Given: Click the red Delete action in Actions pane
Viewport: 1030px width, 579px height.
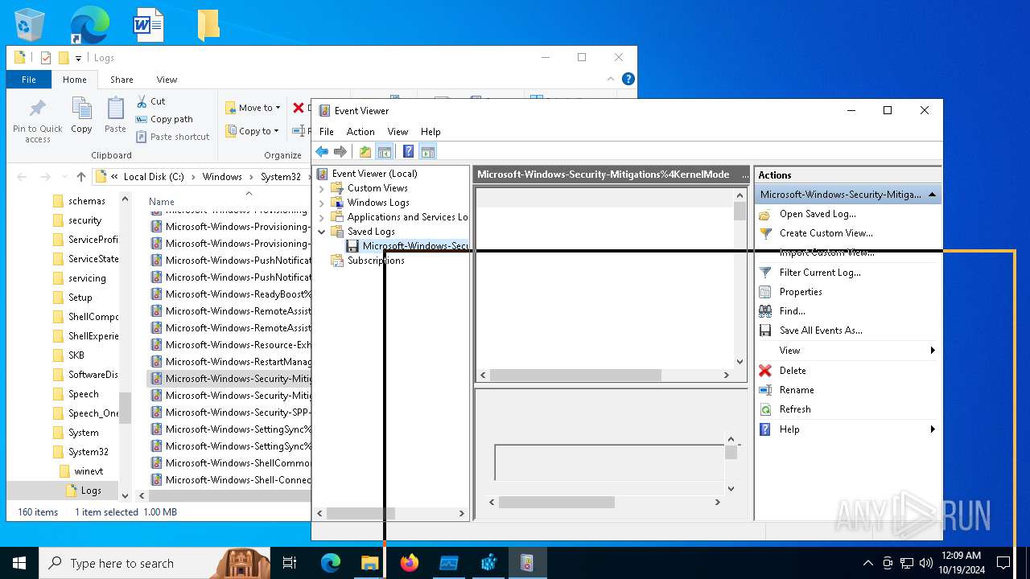Looking at the screenshot, I should click(793, 371).
